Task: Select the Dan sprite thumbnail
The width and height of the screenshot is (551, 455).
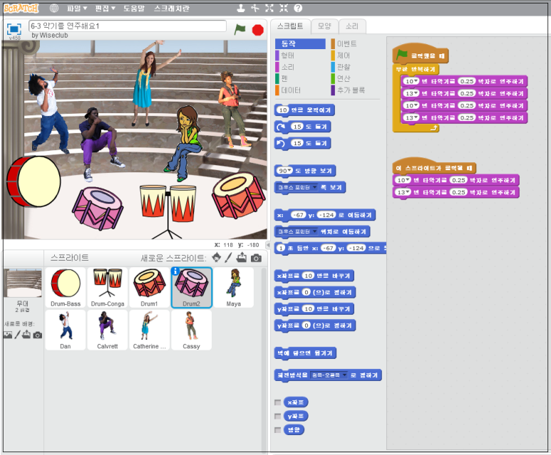Action: coord(66,330)
